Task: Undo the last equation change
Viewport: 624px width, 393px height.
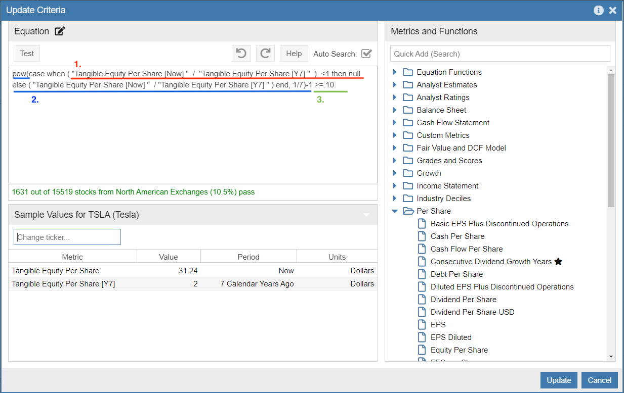Action: click(241, 54)
